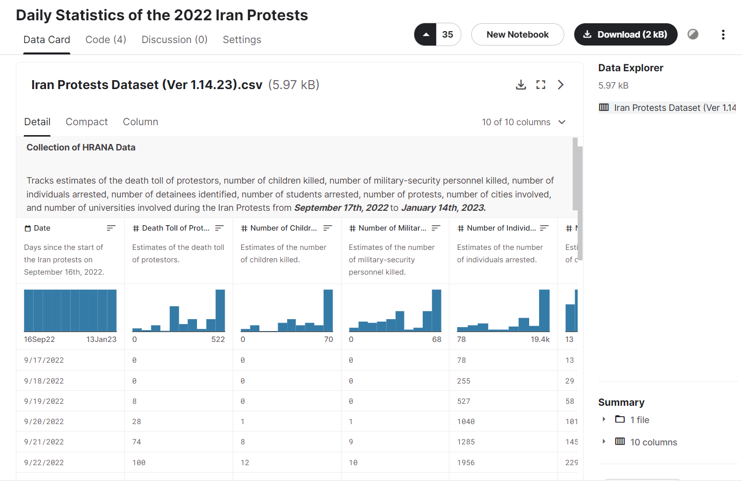The image size is (742, 481).
Task: Click the Number of Military histogram chart
Action: 395,311
